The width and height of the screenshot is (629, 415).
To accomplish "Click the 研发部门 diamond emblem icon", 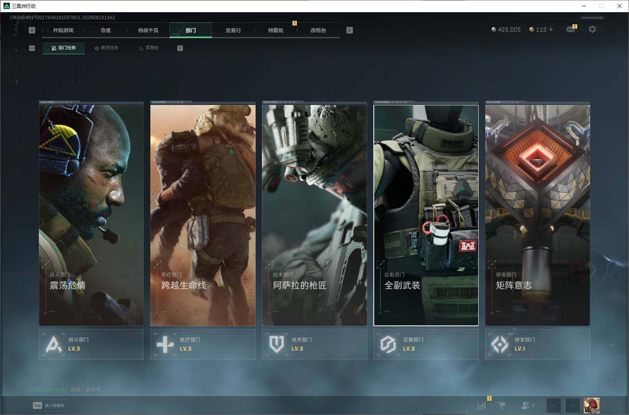I will [x=499, y=344].
